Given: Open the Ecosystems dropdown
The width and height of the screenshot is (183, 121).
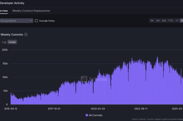Looking at the screenshot, I should (x=16, y=21).
